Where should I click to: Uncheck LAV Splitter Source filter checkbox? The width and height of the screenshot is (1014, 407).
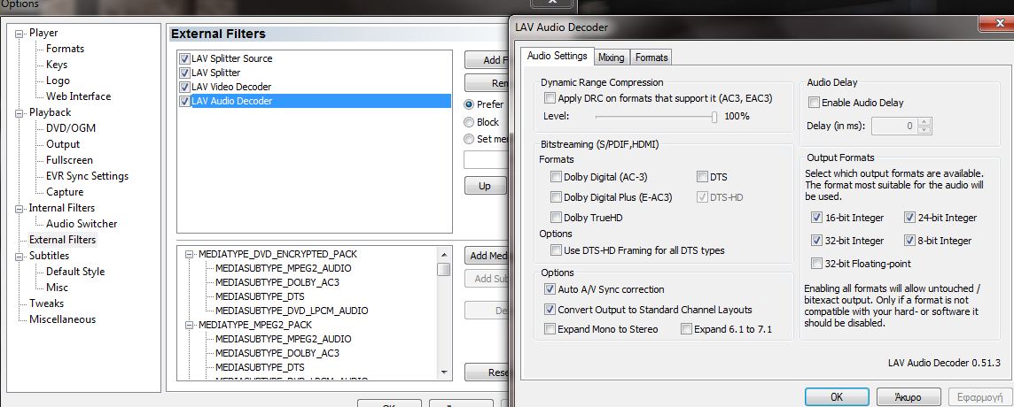185,58
